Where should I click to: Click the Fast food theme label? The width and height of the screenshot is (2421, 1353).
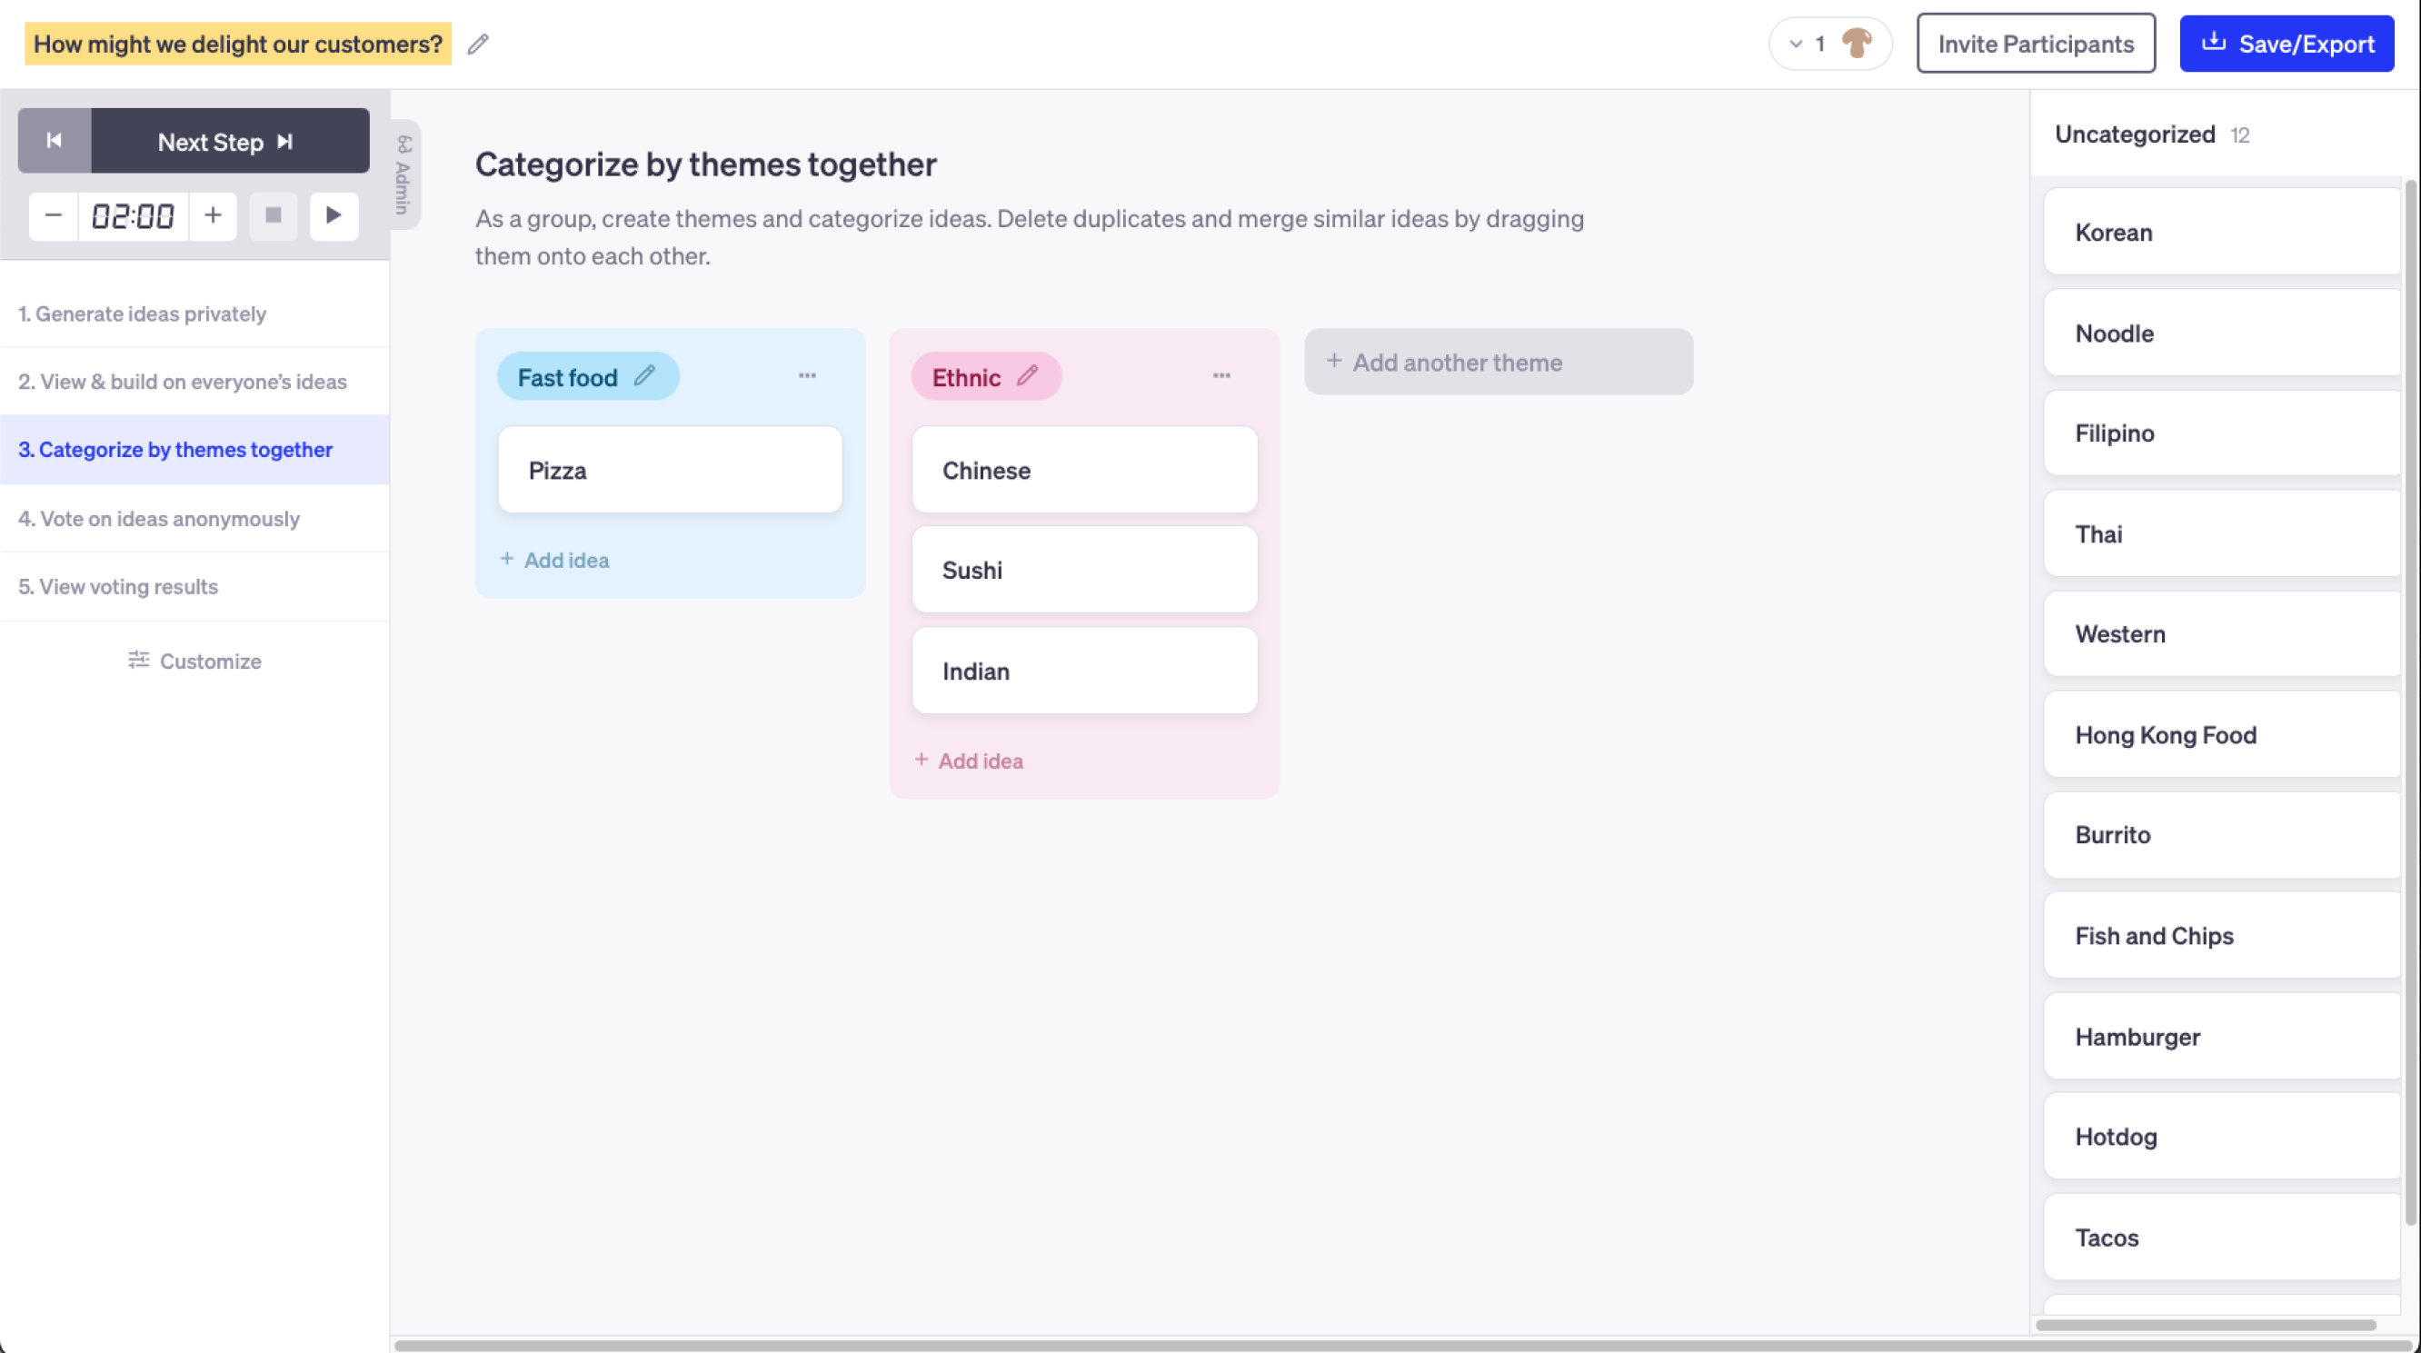[568, 377]
